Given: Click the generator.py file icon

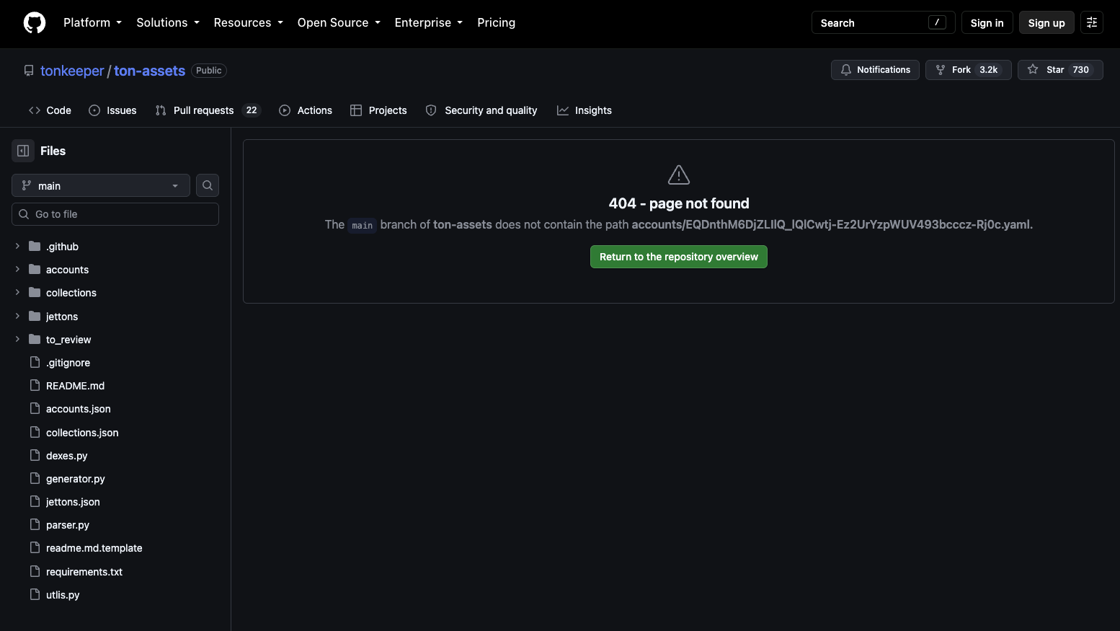Looking at the screenshot, I should tap(35, 478).
